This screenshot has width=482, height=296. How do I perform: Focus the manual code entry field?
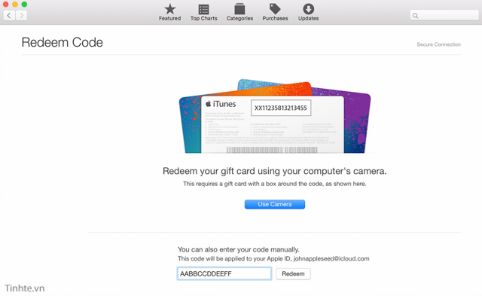[224, 273]
